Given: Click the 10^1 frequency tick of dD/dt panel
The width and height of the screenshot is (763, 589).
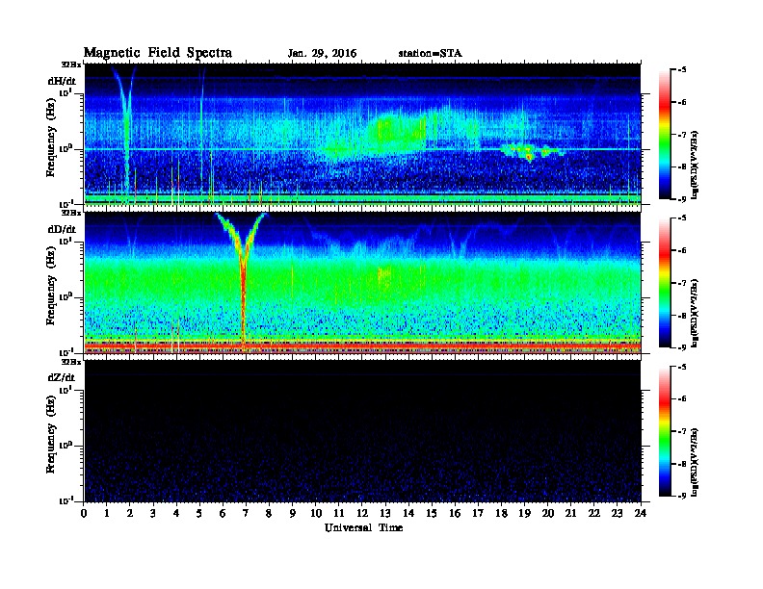Looking at the screenshot, I should click(x=66, y=242).
